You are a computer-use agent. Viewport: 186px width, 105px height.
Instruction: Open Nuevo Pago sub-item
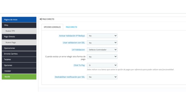[x=19, y=42]
